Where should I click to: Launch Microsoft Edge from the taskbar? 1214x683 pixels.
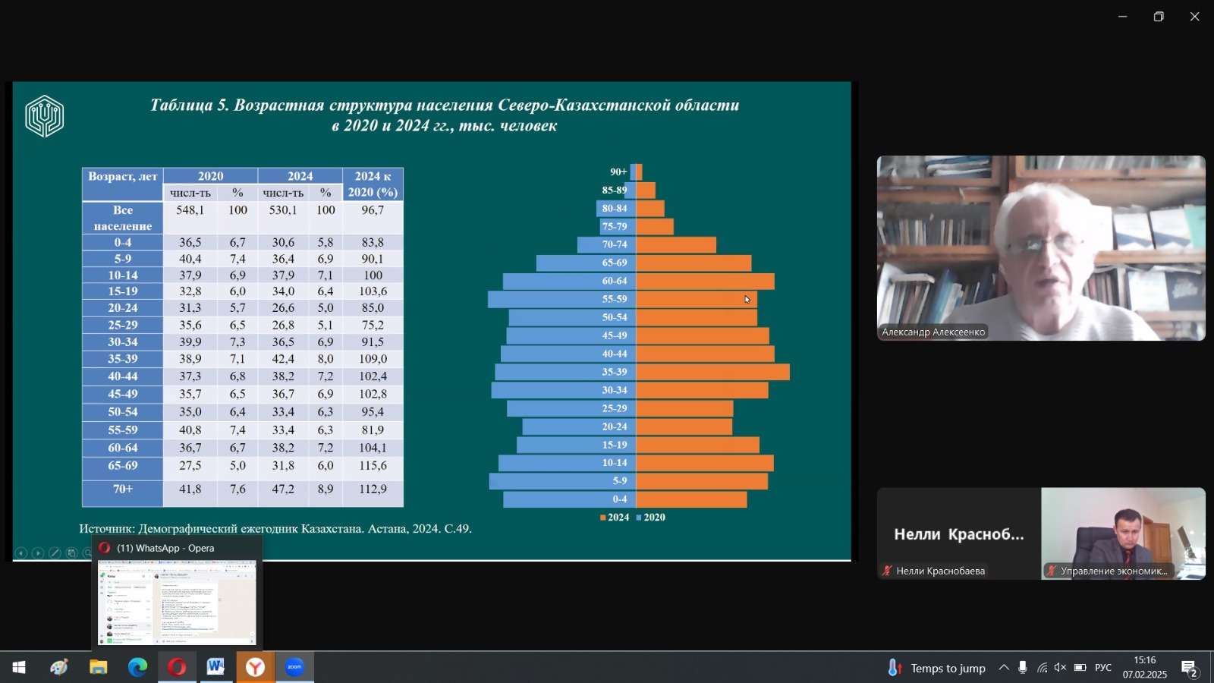137,667
